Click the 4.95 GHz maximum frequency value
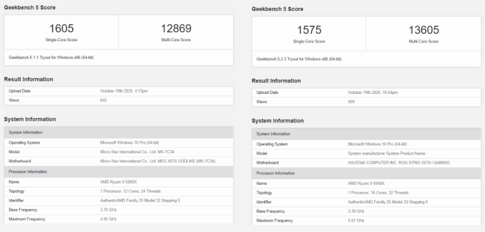485x232 pixels. pos(109,219)
